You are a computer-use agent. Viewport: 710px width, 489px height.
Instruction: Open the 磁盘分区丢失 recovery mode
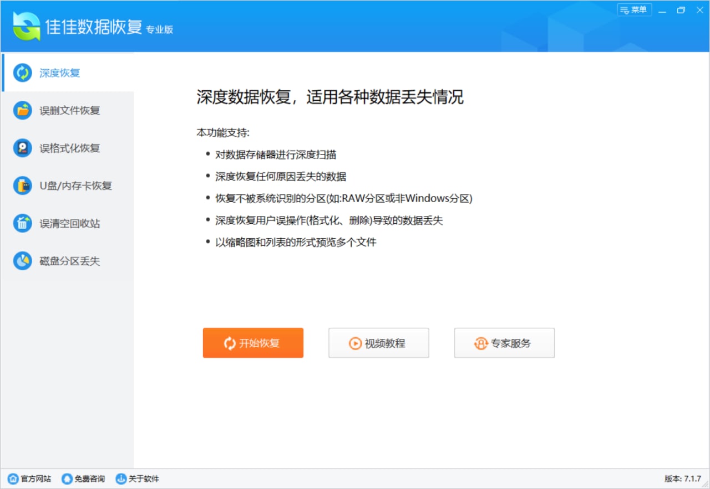pos(67,261)
